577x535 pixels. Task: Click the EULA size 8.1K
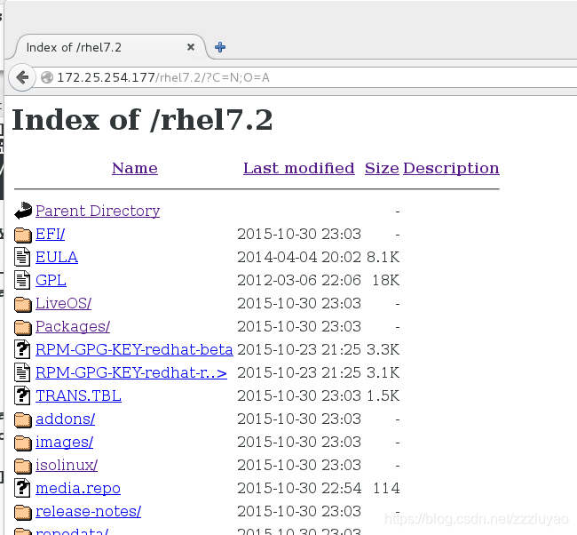(x=383, y=257)
